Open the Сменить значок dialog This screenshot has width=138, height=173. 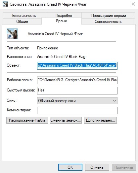(66, 120)
